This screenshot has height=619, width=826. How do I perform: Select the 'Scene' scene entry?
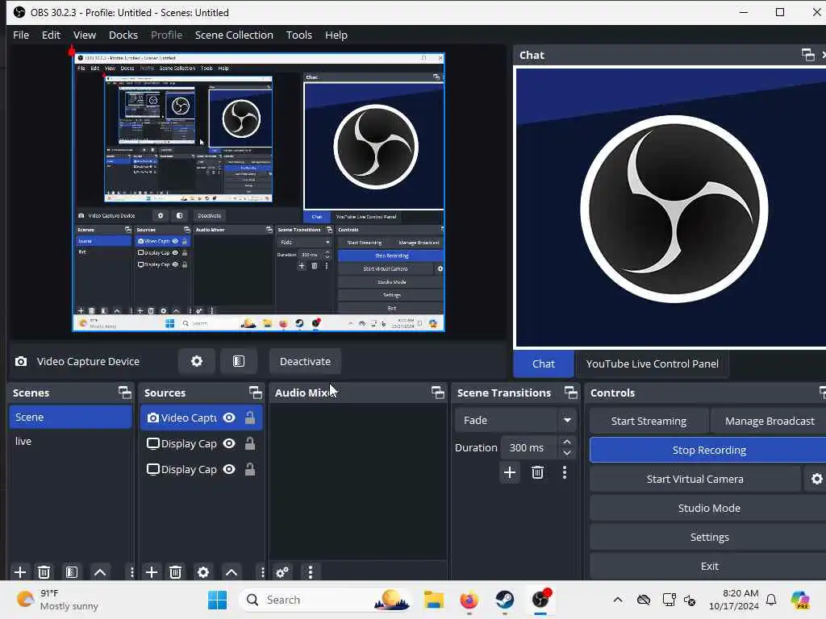click(70, 417)
